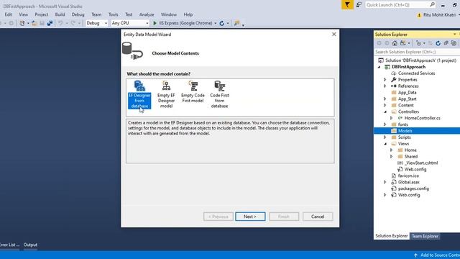Open the Debug configuration dropdown
The width and height of the screenshot is (460, 259).
97,23
